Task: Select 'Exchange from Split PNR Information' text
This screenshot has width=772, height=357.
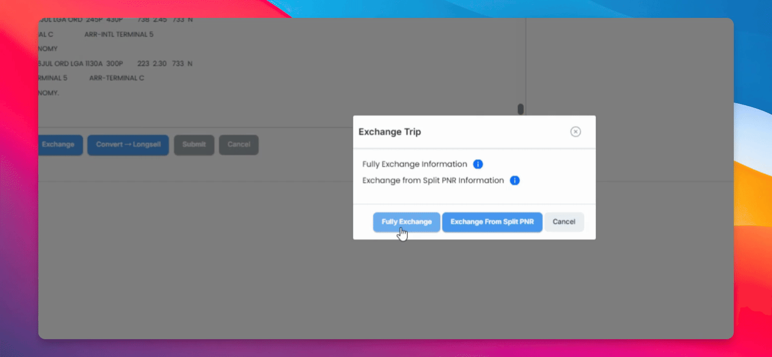Action: tap(433, 180)
